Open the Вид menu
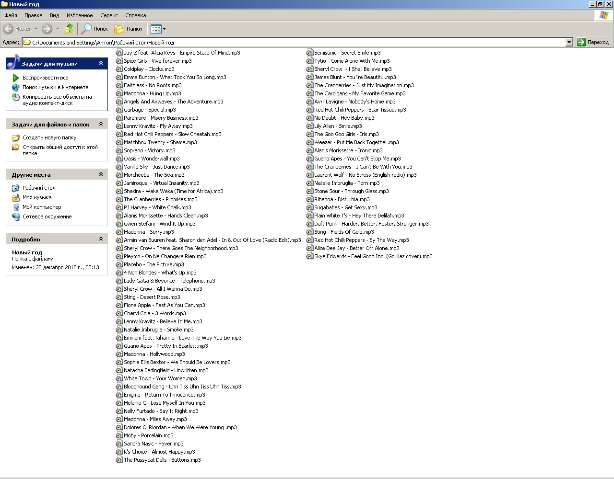Screen dimensions: 614x479 [55, 15]
